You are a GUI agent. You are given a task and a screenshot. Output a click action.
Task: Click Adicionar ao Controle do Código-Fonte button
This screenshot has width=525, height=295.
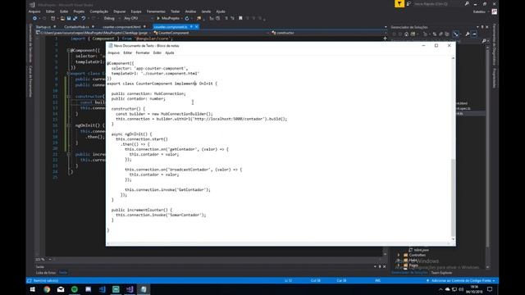[x=461, y=280]
